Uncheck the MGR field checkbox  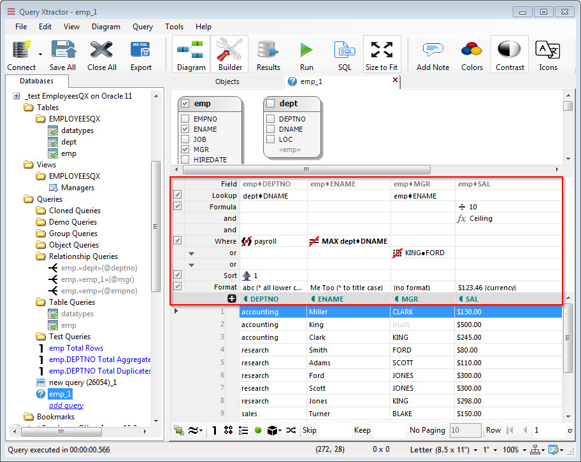tap(185, 150)
